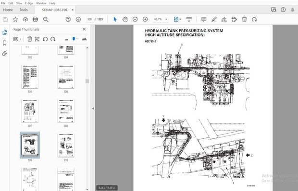Reduce thumbnail size with small mountains icon
The height and width of the screenshot is (191, 298).
66,39
